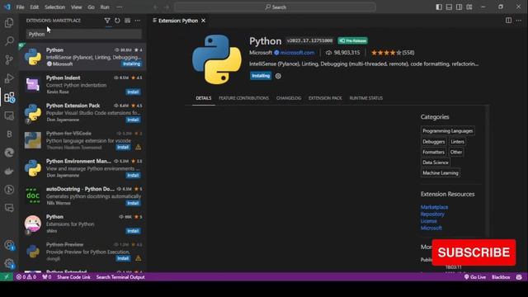
Task: Open the Python extension manage gear
Action: [x=278, y=76]
